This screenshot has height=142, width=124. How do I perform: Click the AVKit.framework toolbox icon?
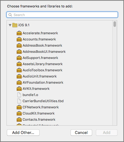[19, 89]
